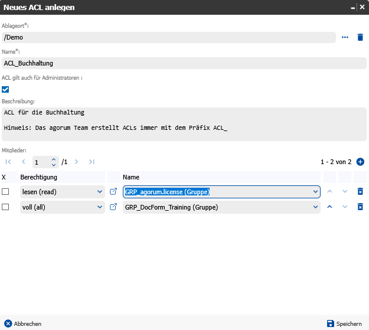This screenshot has width=369, height=330.
Task: Open GRP_agorum.license group via external link icon
Action: 114,192
